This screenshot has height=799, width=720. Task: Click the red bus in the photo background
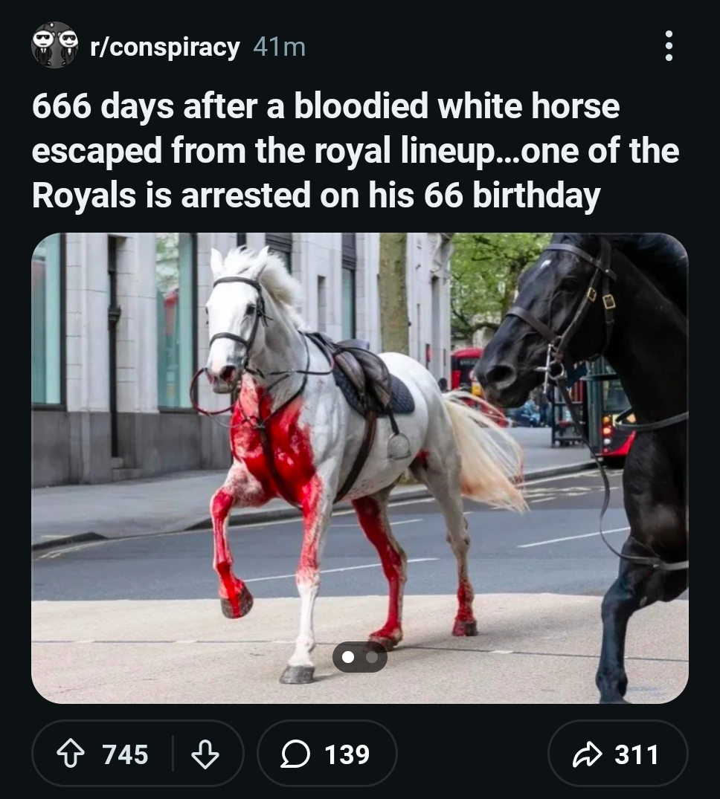point(466,368)
